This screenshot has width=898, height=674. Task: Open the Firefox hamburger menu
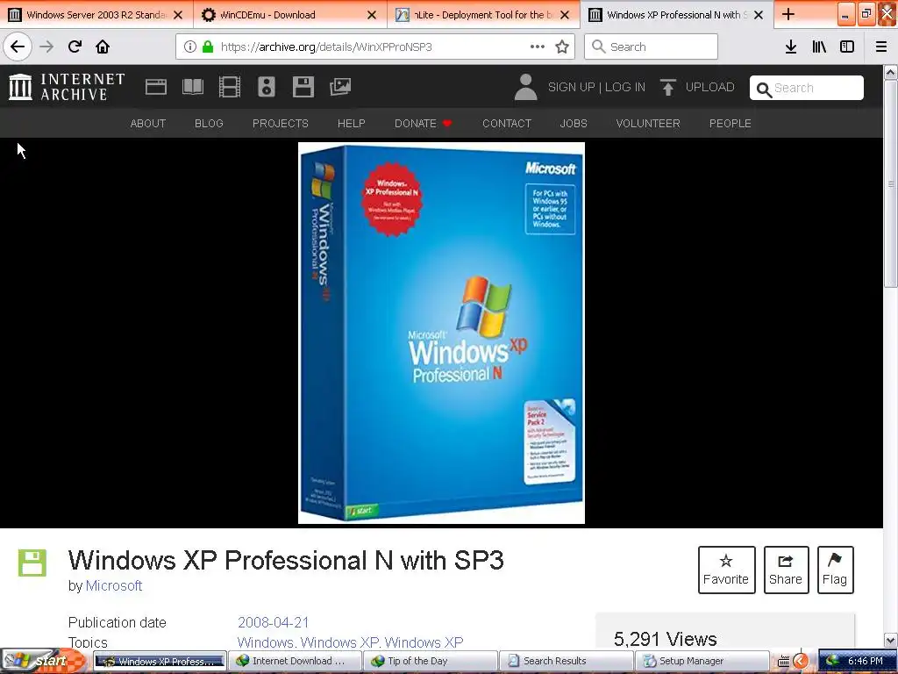tap(881, 47)
